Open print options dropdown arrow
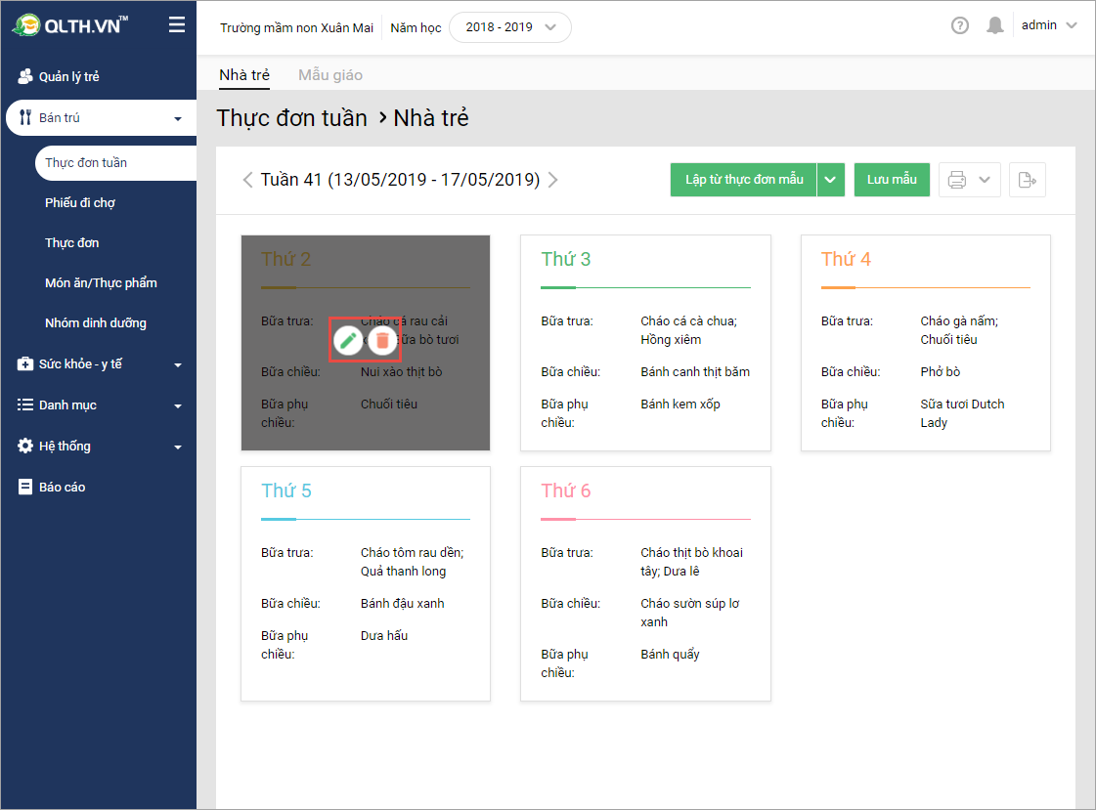This screenshot has height=810, width=1096. coord(985,180)
